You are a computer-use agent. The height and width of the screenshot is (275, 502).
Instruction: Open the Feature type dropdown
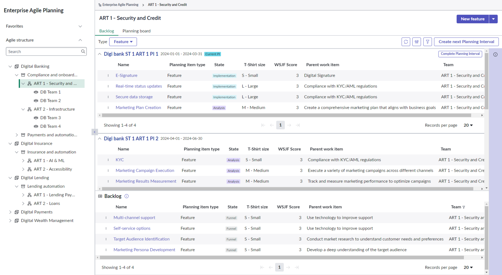point(123,42)
